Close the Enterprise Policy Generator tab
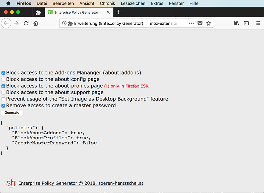The image size is (264, 193). pyautogui.click(x=108, y=12)
